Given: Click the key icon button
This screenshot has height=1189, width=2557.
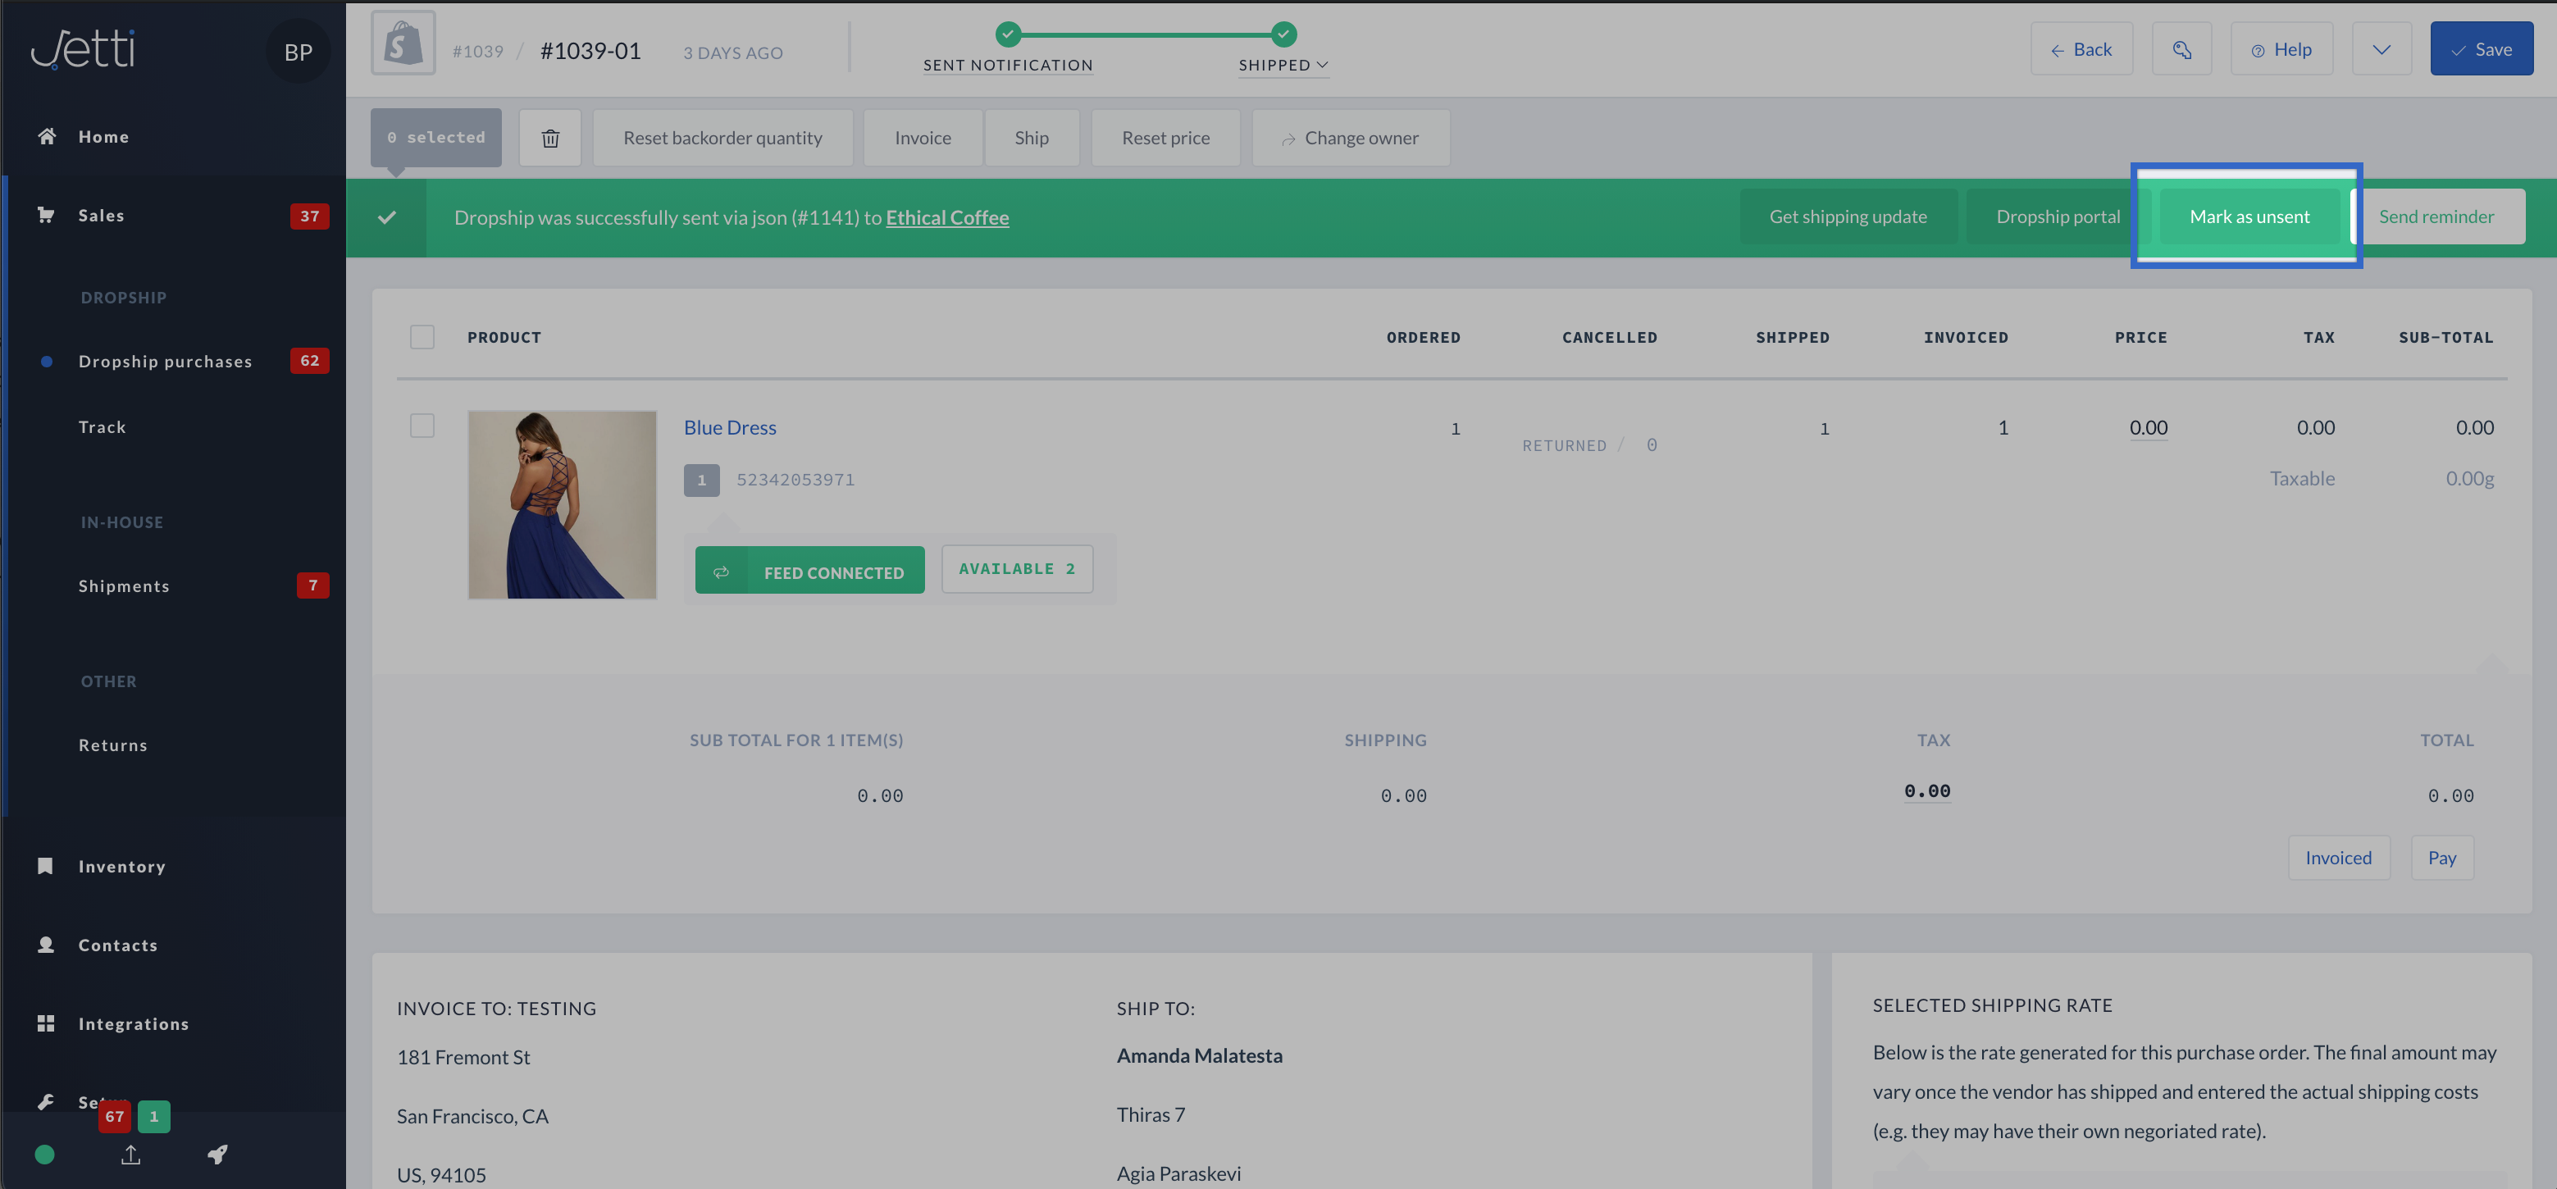Looking at the screenshot, I should (2181, 50).
